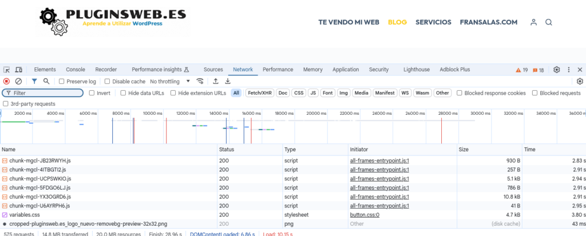The image size is (586, 236).
Task: Toggle the filter funnel icon
Action: 34,81
